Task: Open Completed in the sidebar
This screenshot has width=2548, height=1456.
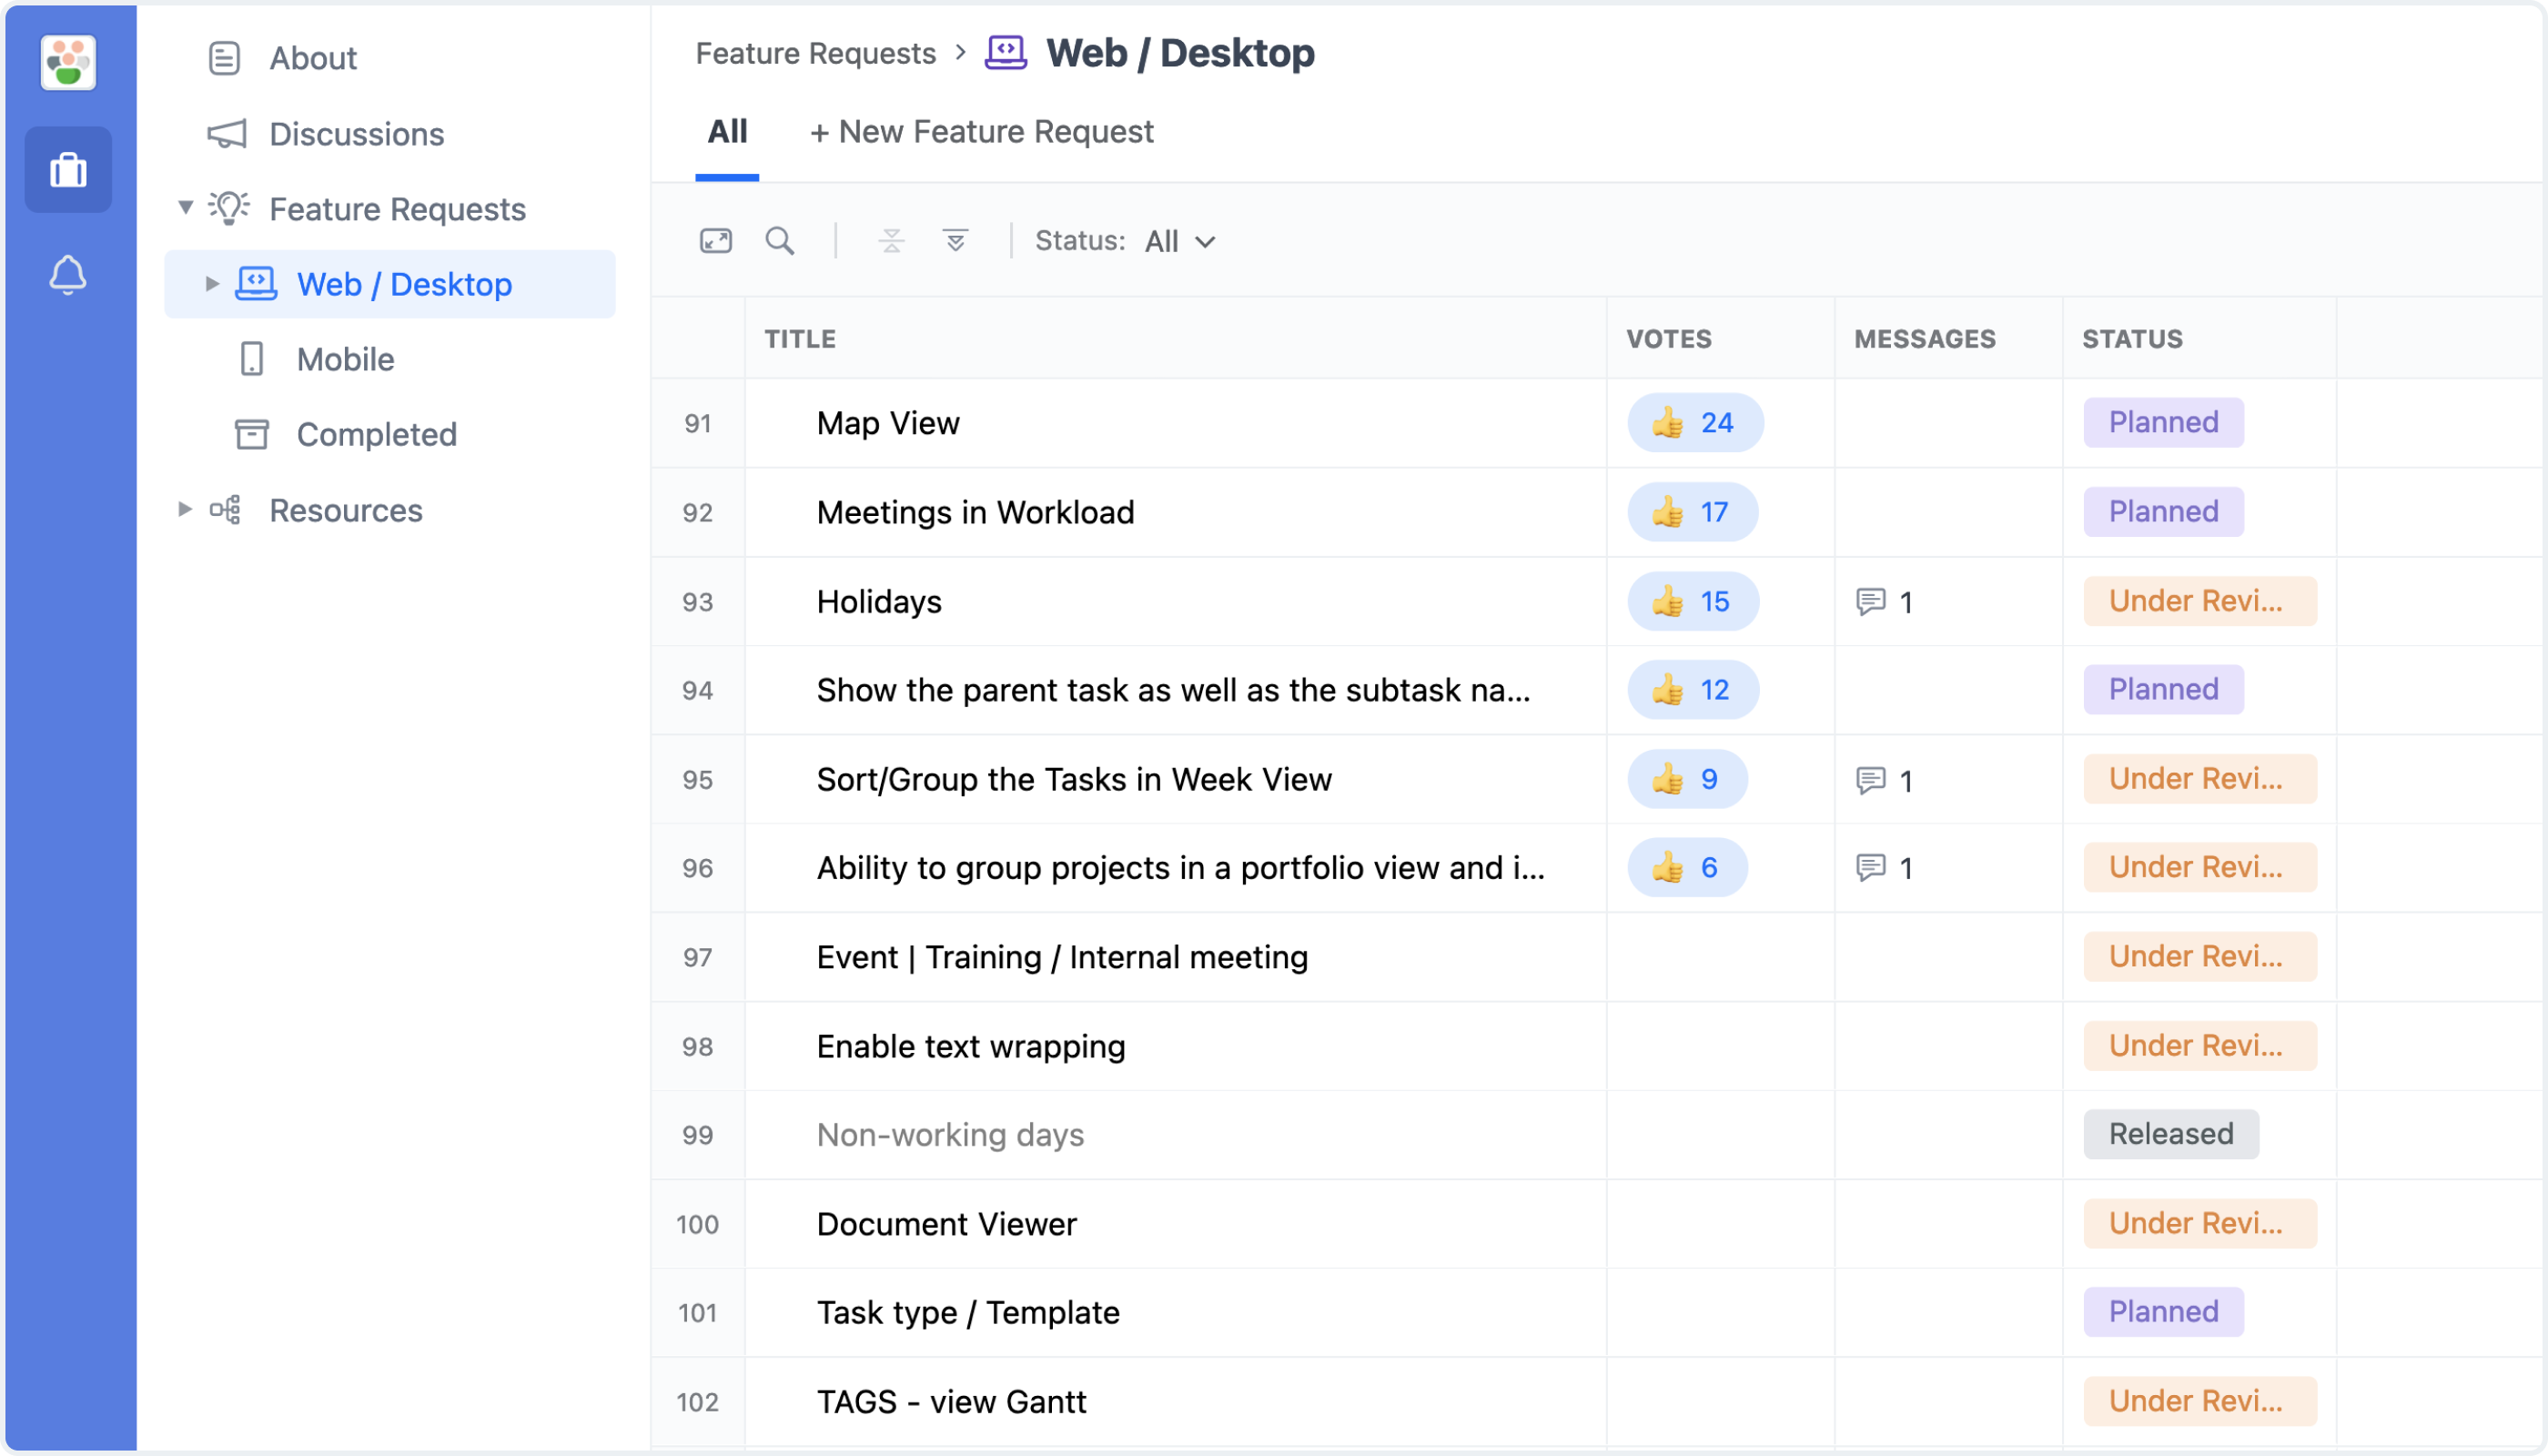Action: [x=376, y=434]
